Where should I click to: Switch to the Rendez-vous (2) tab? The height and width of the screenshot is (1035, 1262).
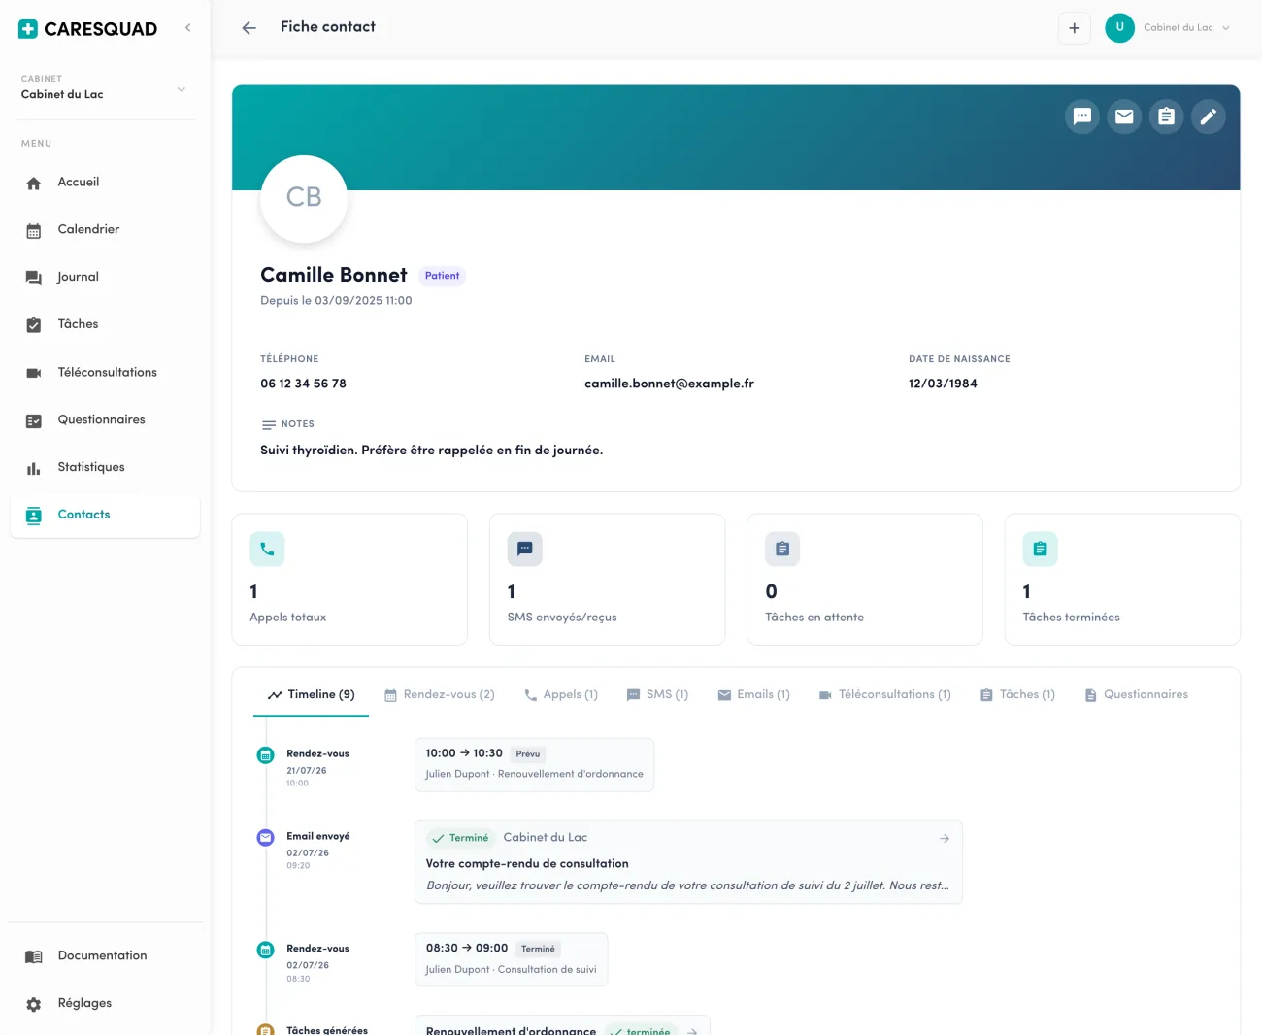coord(440,695)
